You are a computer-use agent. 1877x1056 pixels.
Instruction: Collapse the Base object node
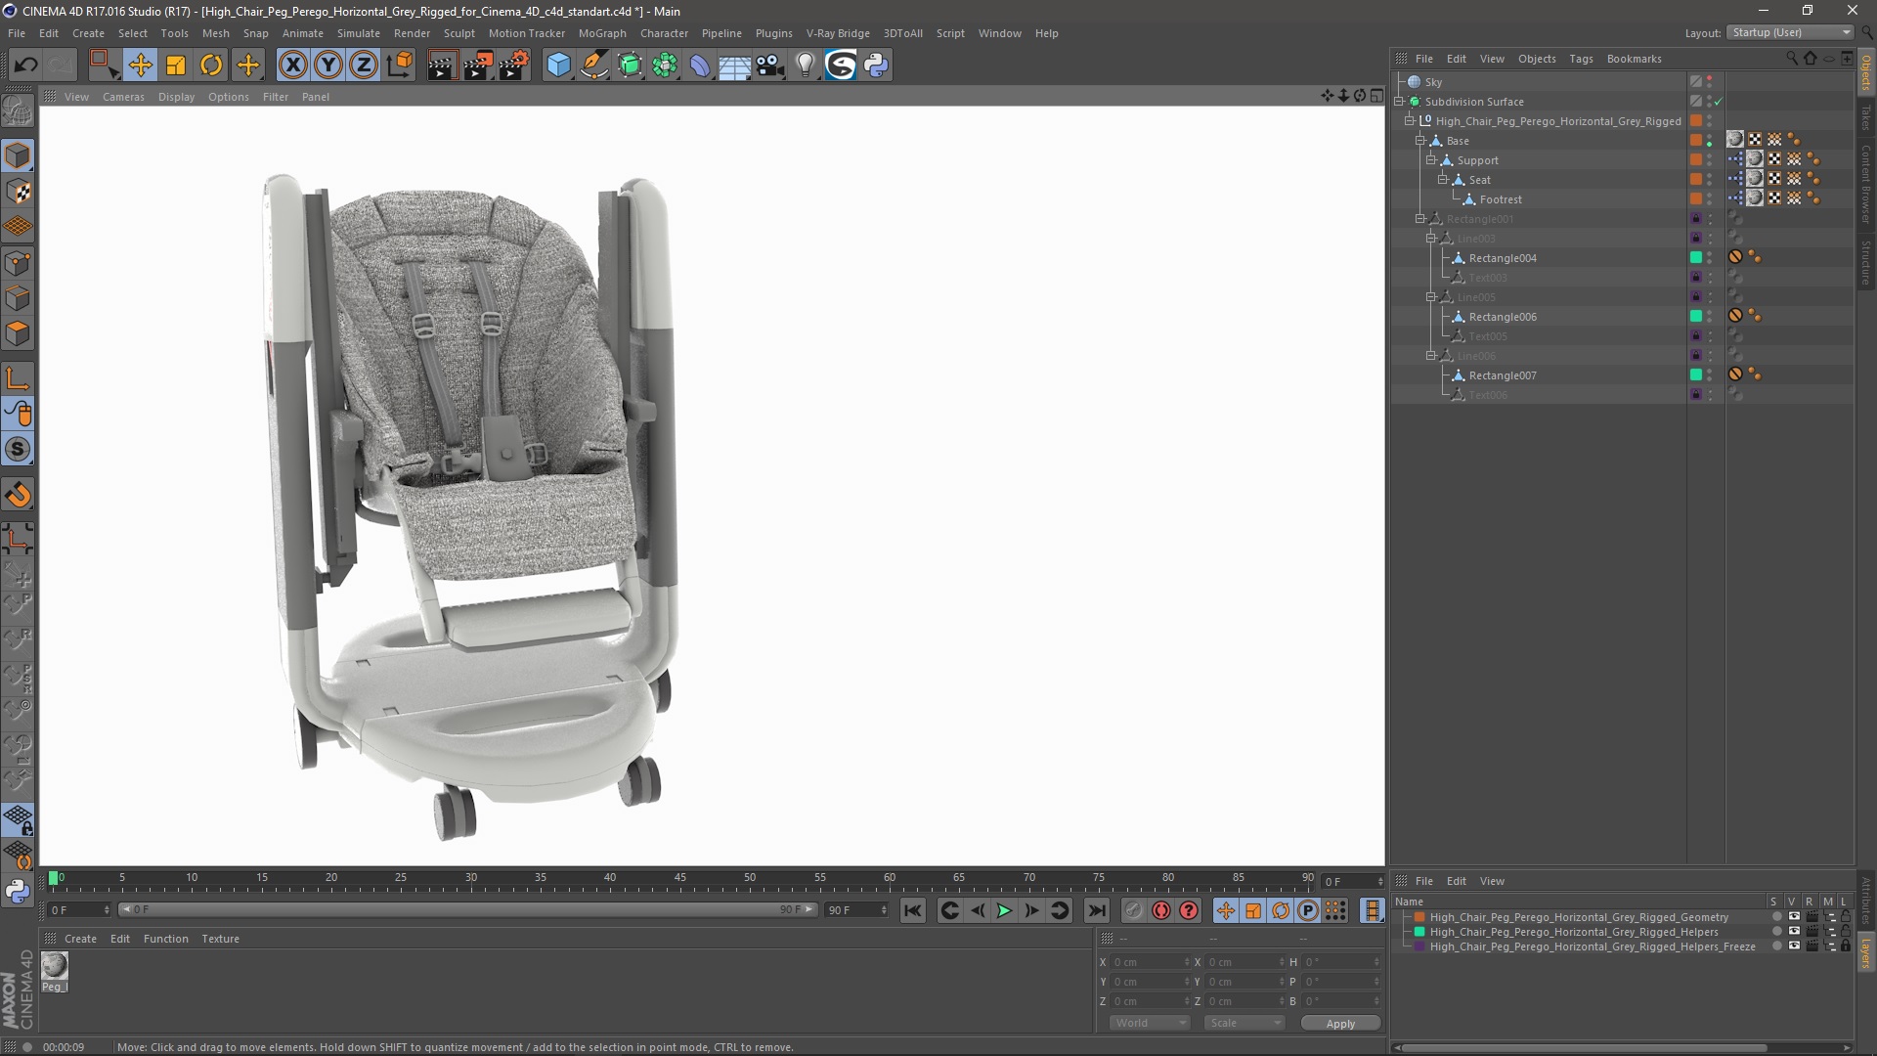coord(1420,141)
